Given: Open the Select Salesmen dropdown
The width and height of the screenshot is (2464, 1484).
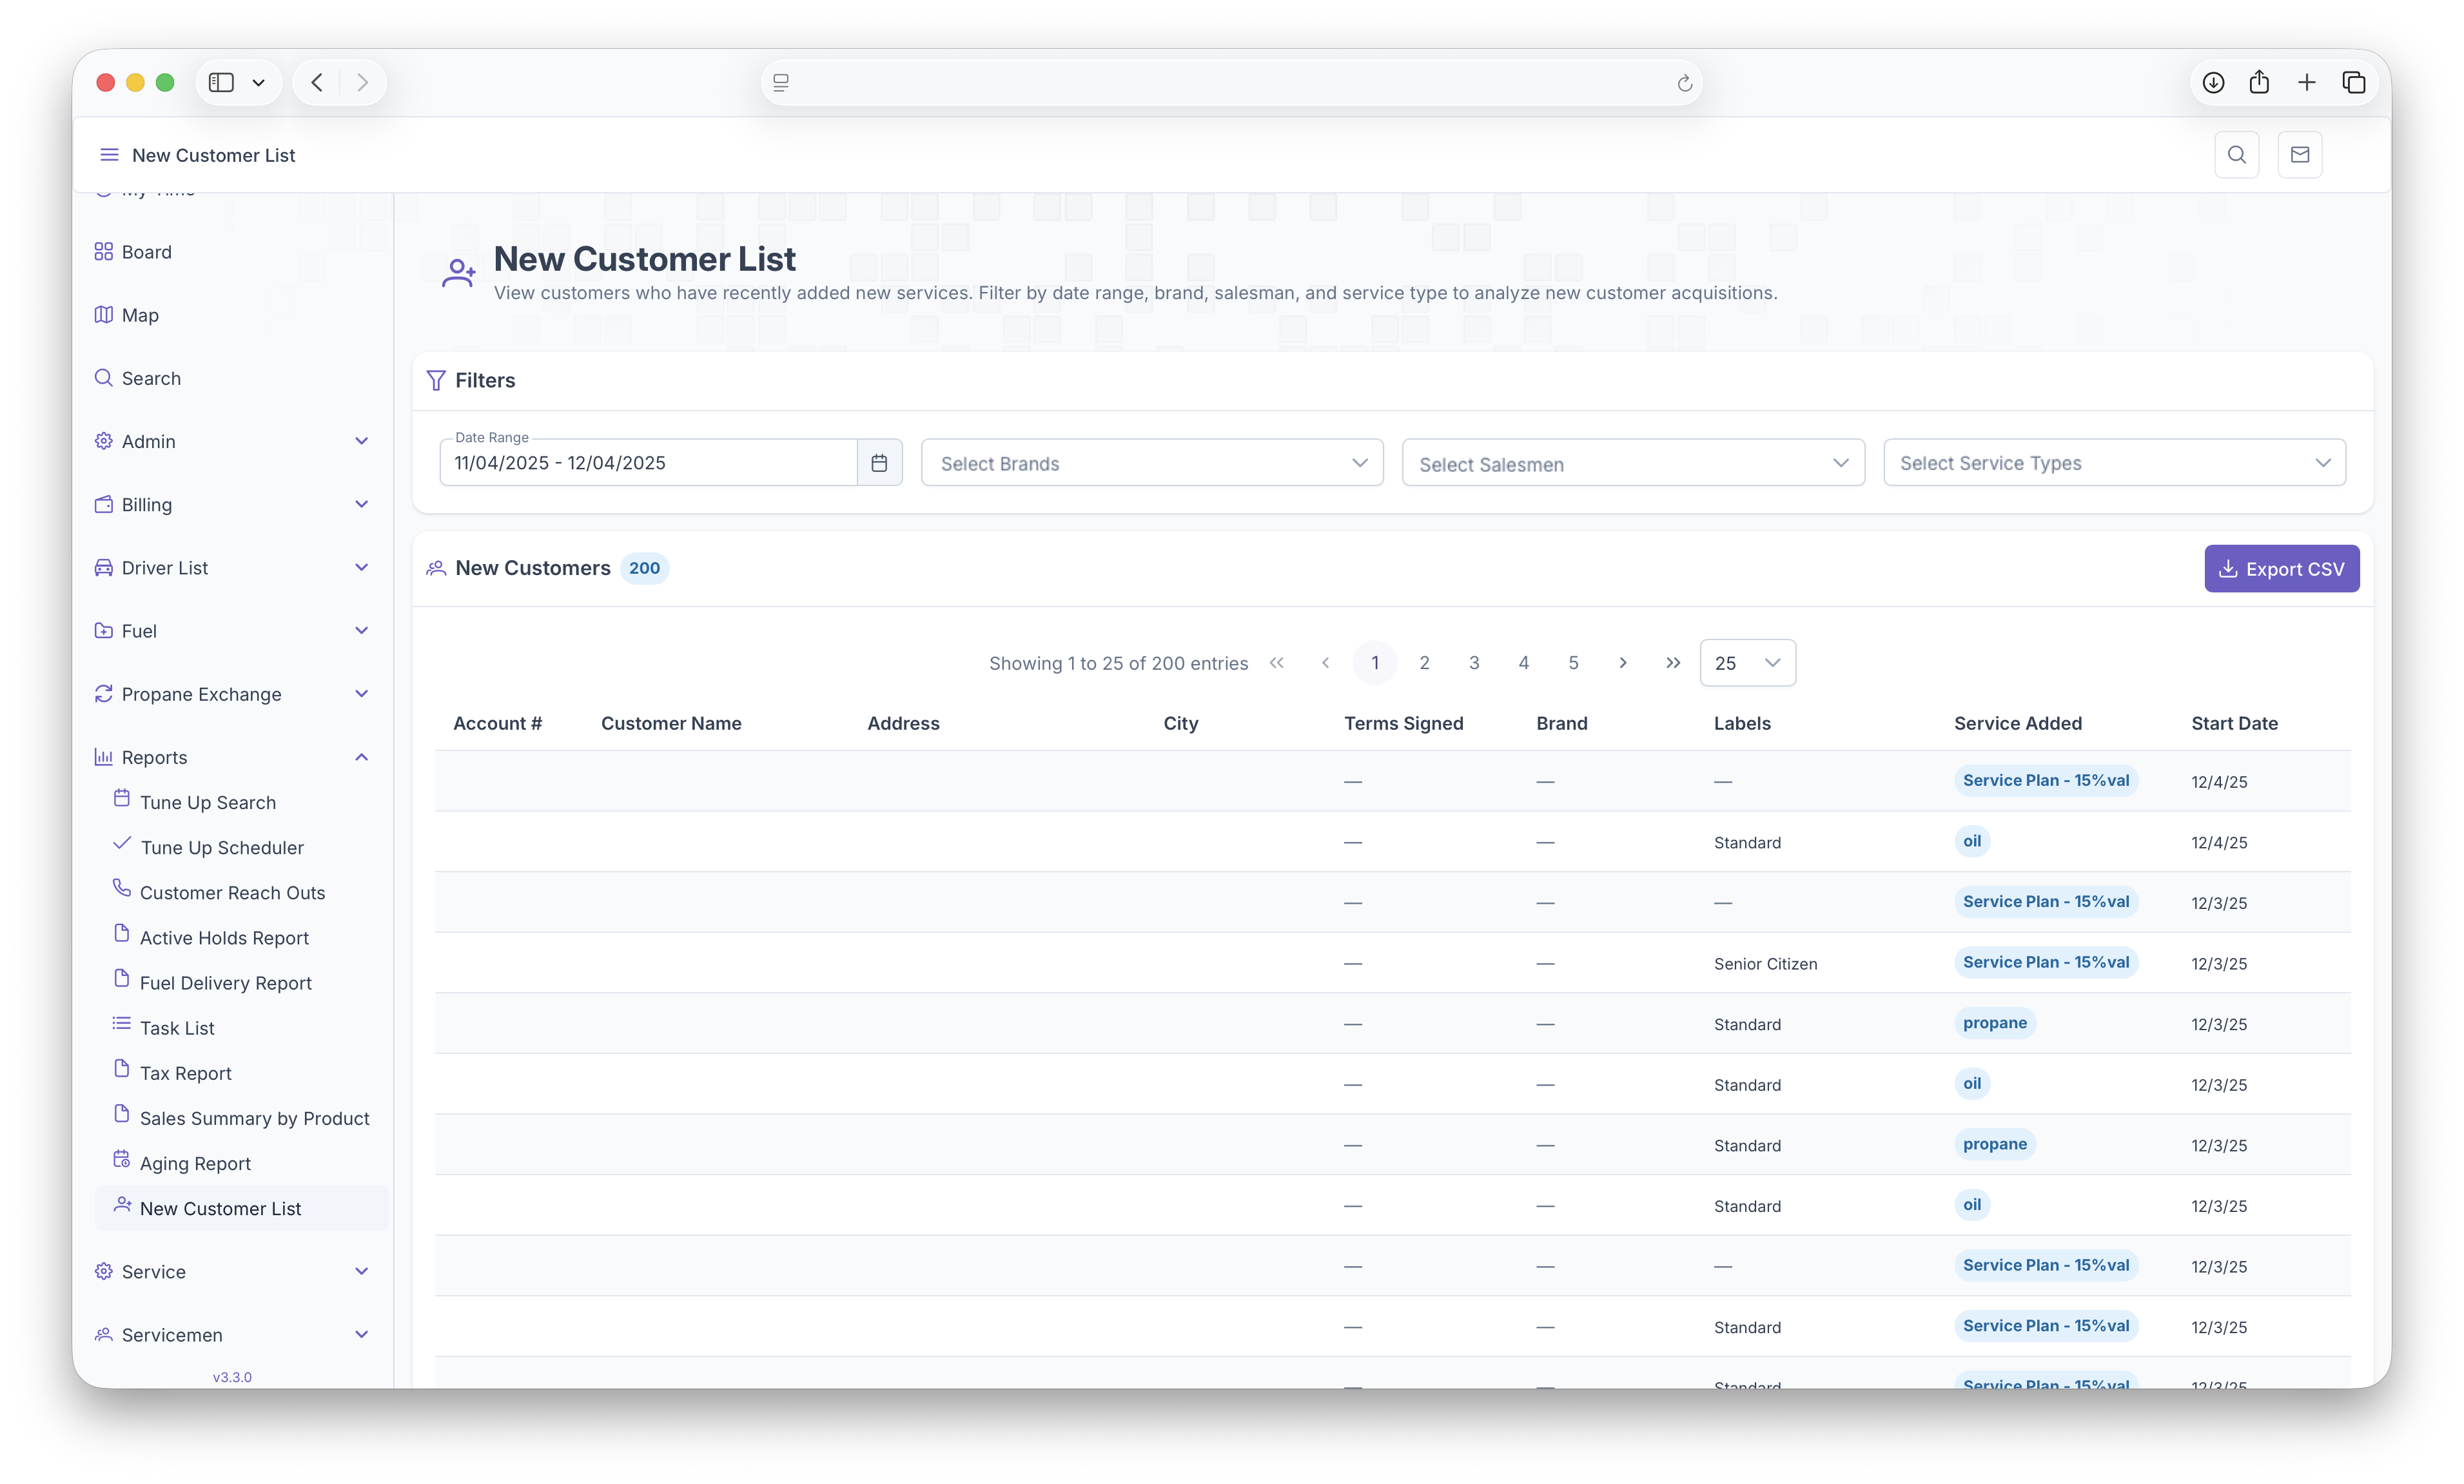Looking at the screenshot, I should click(x=1632, y=463).
